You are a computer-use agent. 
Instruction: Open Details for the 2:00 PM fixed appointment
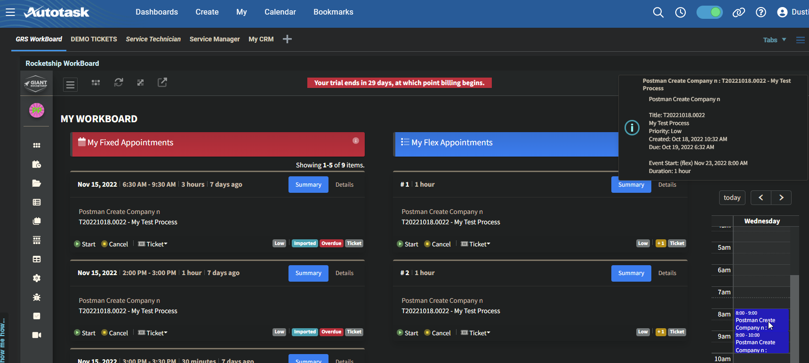click(x=344, y=273)
